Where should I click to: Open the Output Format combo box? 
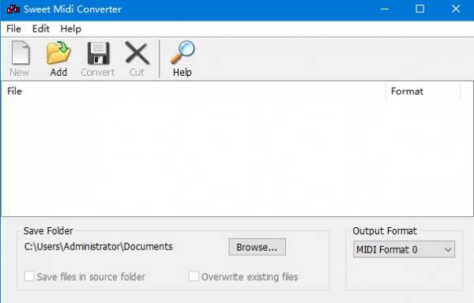point(404,249)
